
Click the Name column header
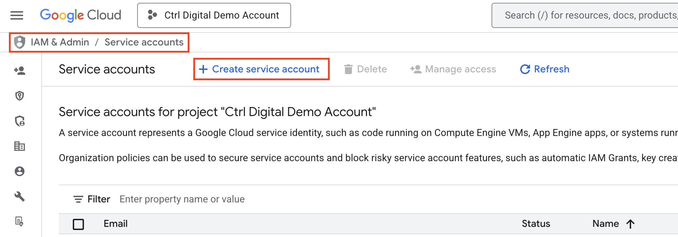point(606,224)
